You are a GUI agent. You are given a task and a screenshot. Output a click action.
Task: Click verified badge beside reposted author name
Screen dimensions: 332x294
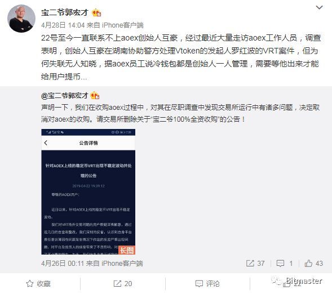click(x=95, y=96)
